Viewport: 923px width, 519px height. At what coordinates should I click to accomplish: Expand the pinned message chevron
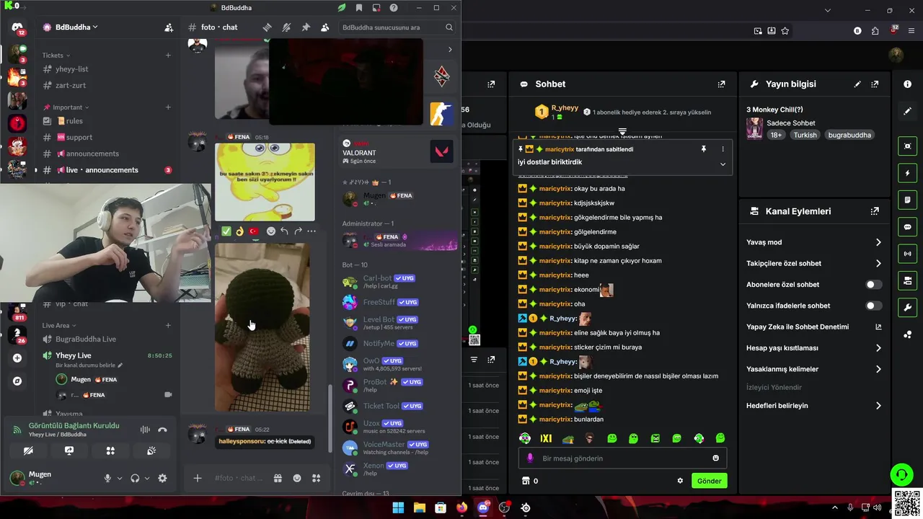[x=723, y=164]
